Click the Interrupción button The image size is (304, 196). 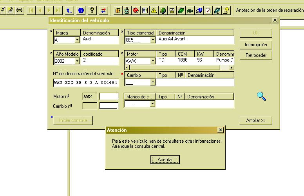pos(256,45)
